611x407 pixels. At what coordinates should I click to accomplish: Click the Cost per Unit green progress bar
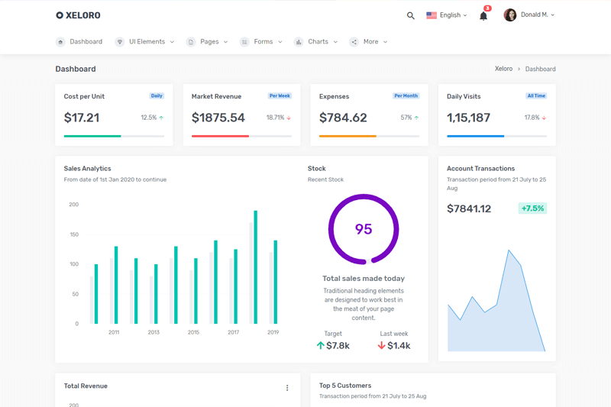click(92, 136)
